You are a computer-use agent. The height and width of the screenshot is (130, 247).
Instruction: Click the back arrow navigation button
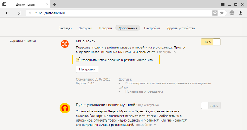[x=7, y=13]
